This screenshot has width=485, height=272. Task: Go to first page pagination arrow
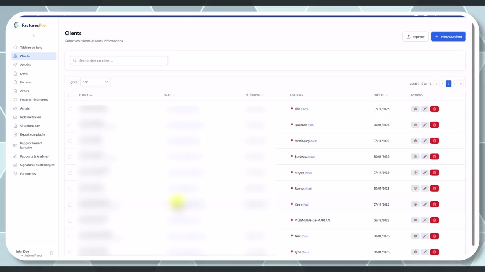pos(436,84)
